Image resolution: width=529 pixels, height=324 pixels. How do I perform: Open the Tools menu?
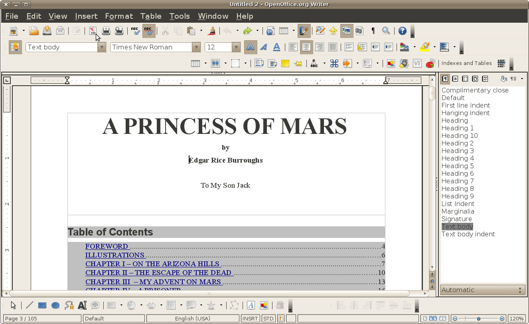click(x=180, y=16)
